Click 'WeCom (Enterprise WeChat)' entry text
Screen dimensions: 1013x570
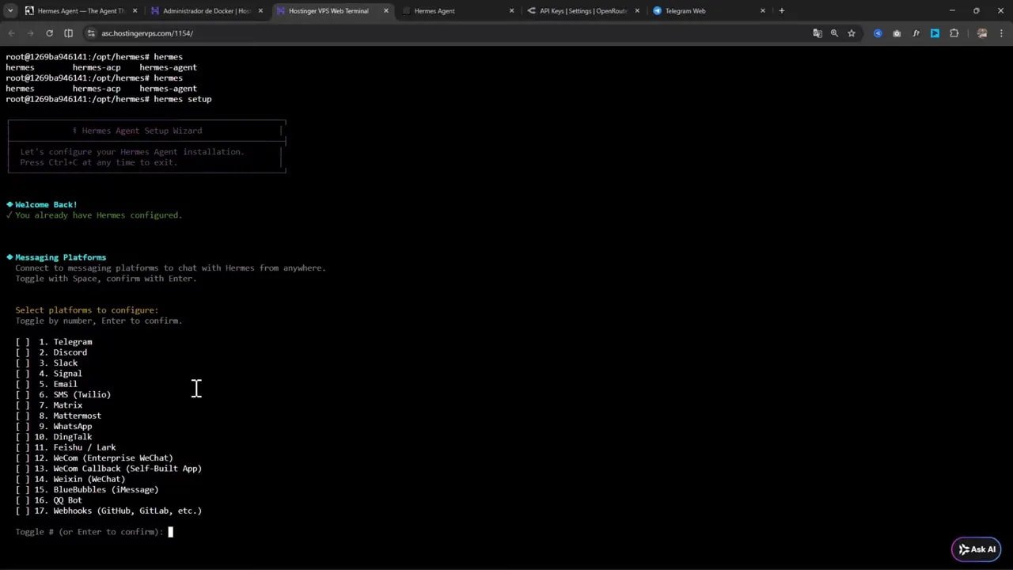click(113, 458)
